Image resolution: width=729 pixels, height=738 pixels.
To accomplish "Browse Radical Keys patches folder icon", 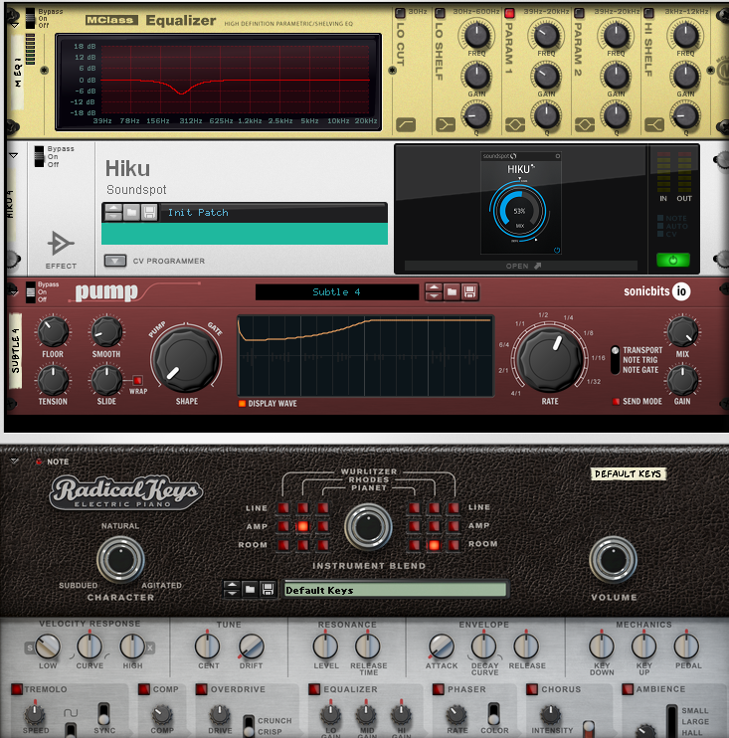I will click(x=250, y=589).
